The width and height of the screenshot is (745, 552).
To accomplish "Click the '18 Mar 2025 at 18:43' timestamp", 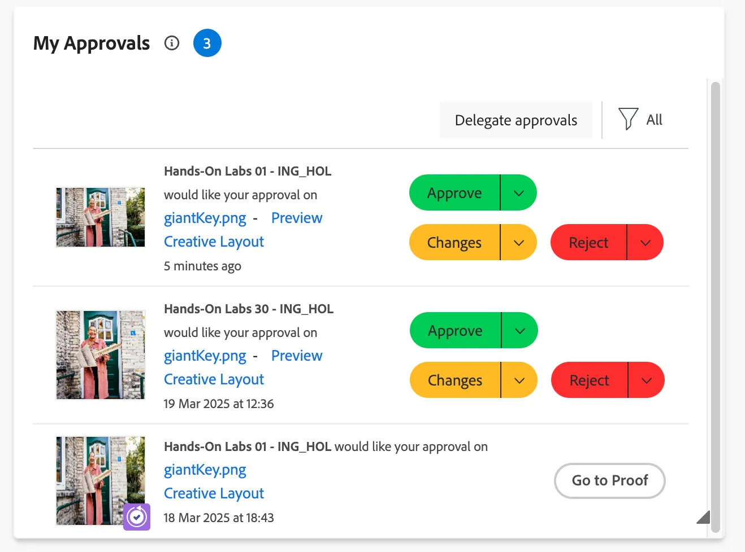I will pyautogui.click(x=219, y=518).
